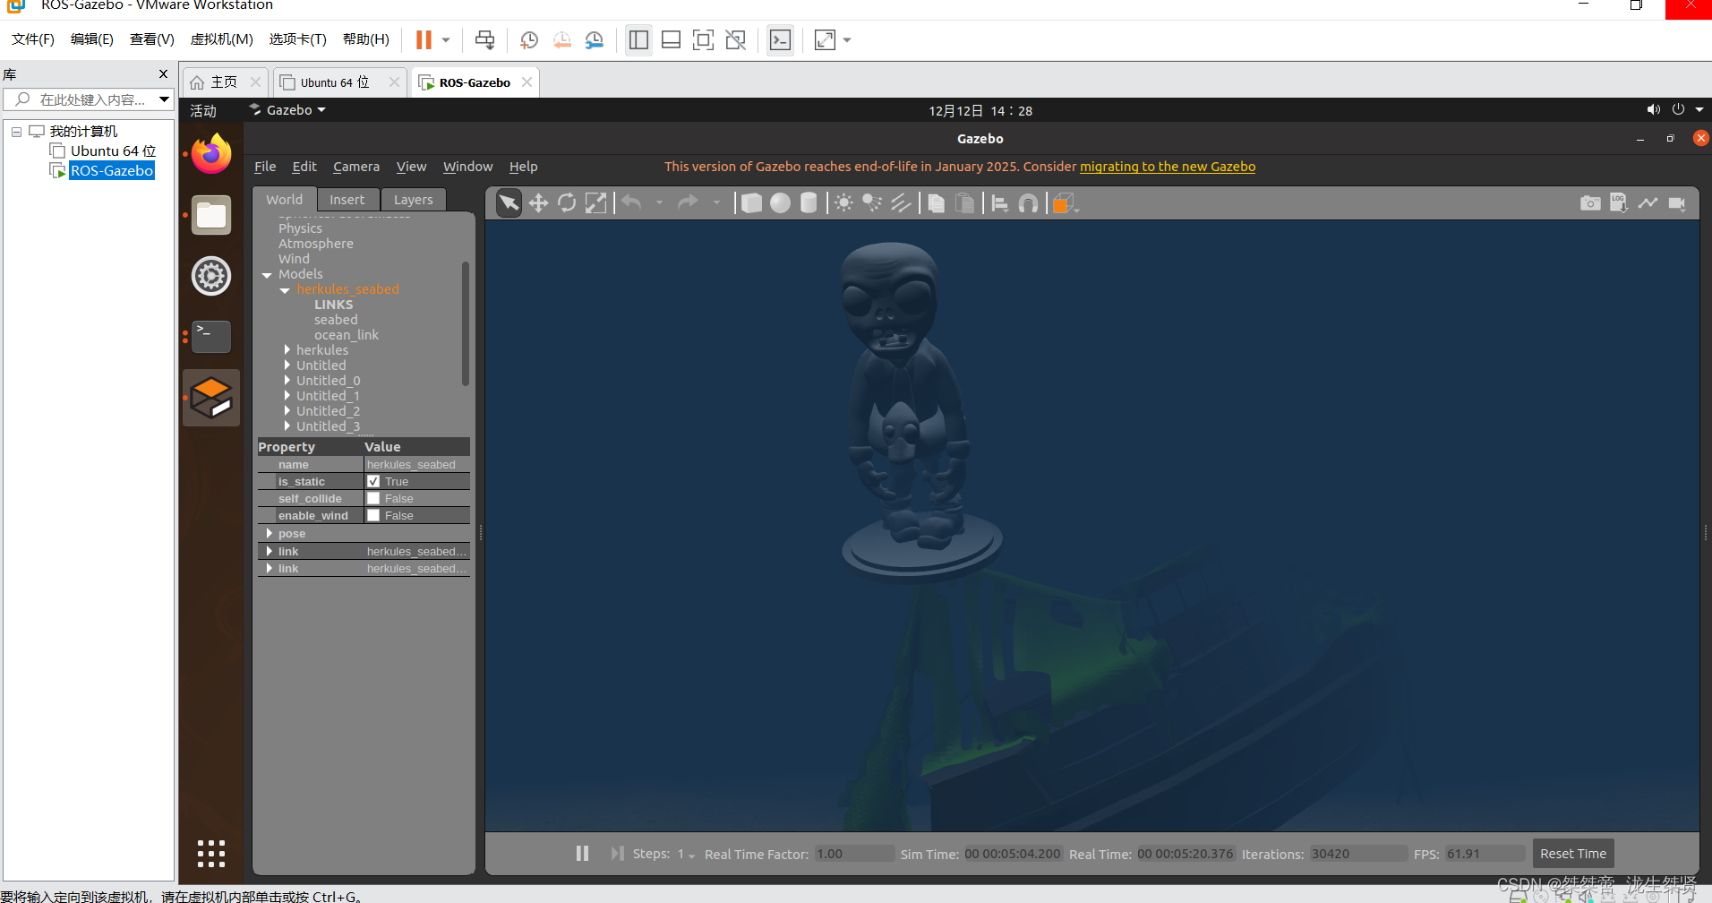Toggle the VMware console view icon
The height and width of the screenshot is (903, 1712).
(x=780, y=39)
